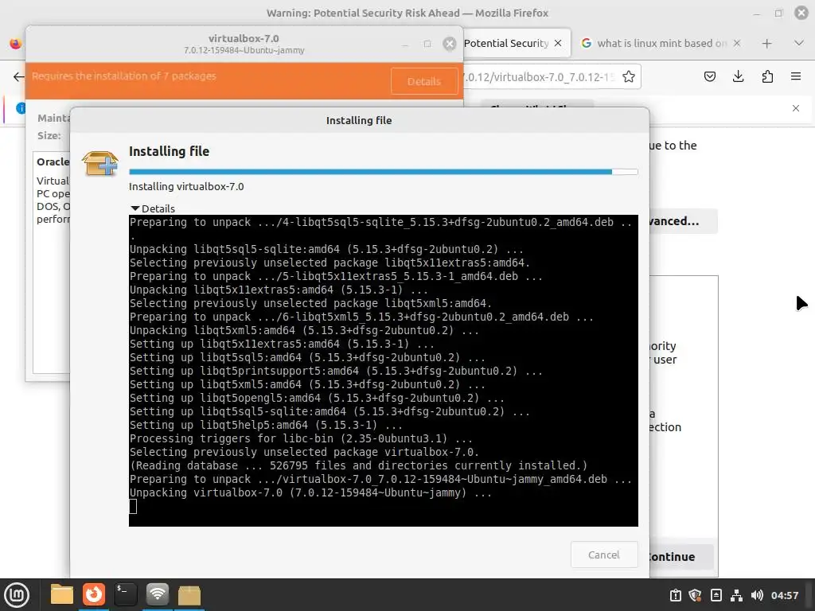Open a new Firefox tab
Viewport: 815px width, 611px height.
coord(766,44)
